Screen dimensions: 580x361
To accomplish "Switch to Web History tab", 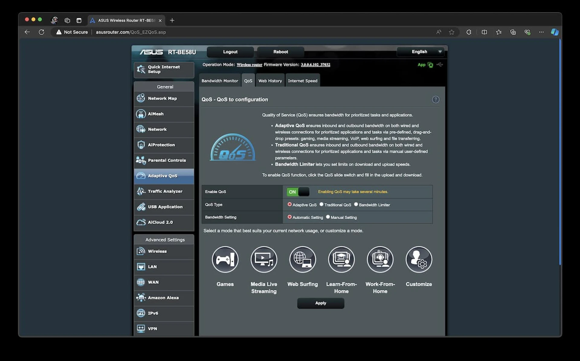I will 270,81.
